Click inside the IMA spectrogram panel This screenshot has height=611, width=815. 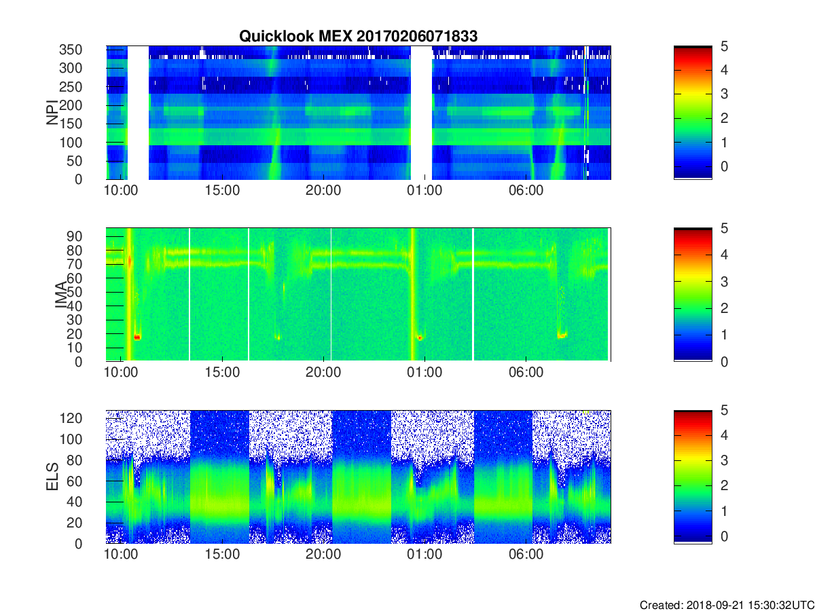(359, 295)
